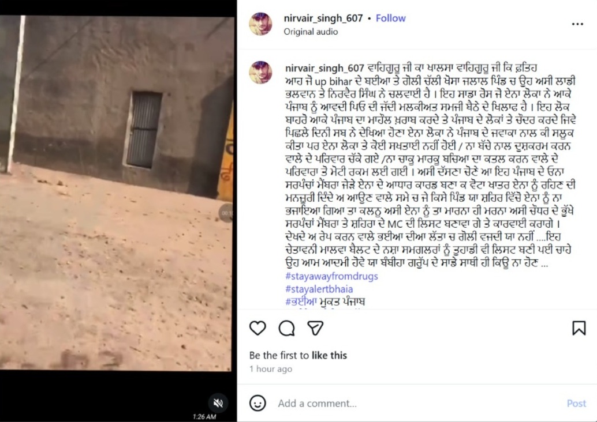Open the Original audio link
This screenshot has height=422, width=597.
tap(311, 32)
